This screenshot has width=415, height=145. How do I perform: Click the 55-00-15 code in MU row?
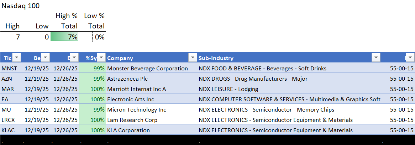point(401,110)
